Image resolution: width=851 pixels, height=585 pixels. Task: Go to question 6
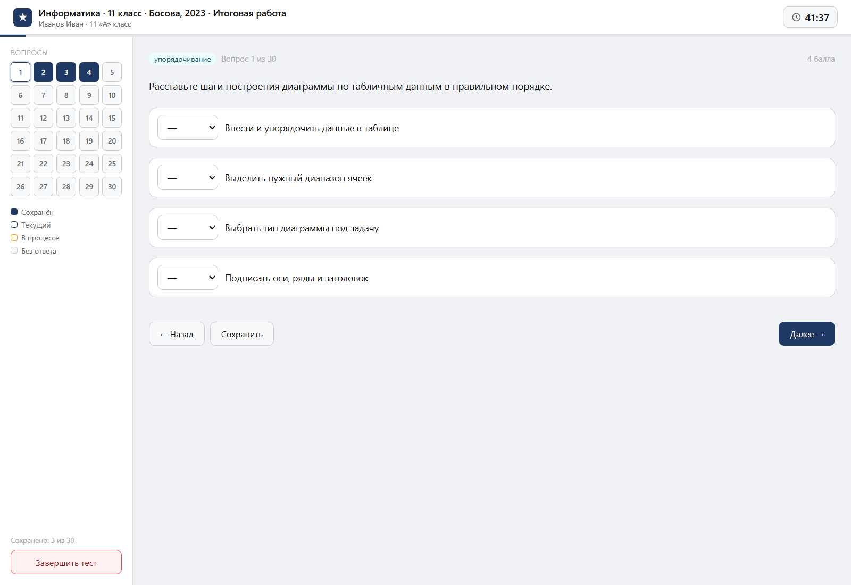(x=20, y=95)
